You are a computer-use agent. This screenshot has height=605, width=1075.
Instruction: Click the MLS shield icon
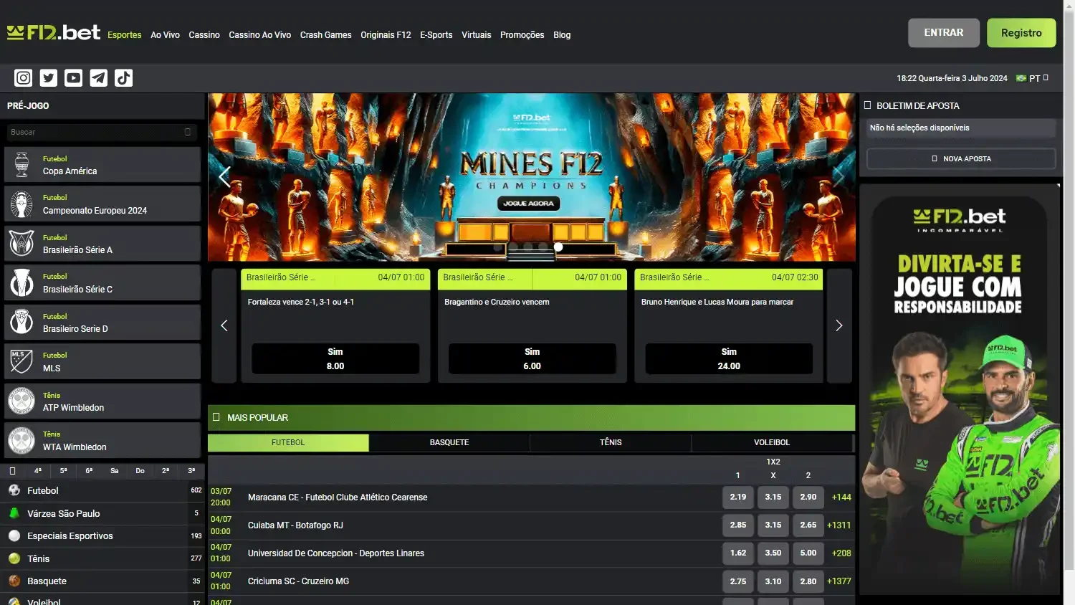click(21, 361)
